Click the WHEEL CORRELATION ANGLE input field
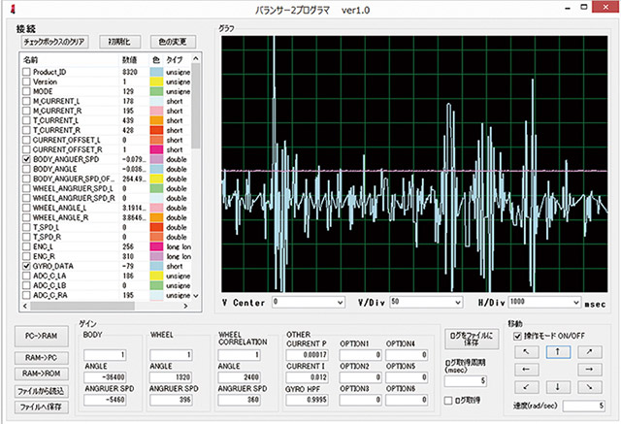The width and height of the screenshot is (621, 424). [240, 377]
